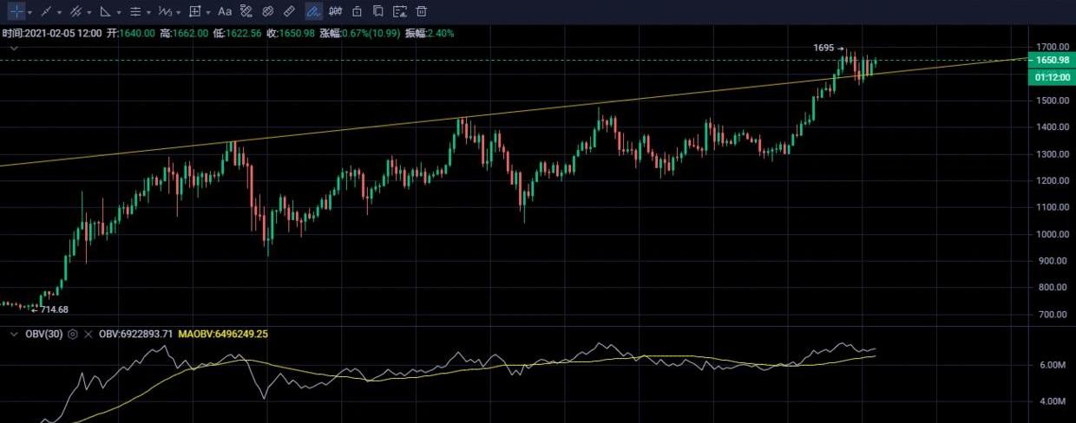
Task: Choose the trend line drawing tool
Action: [46, 11]
